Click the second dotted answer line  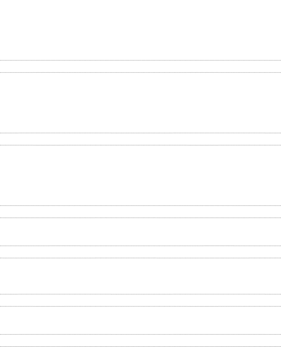click(141, 72)
